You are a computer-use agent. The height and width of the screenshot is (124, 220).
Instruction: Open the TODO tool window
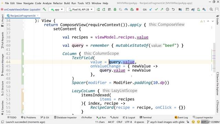click(12, 117)
